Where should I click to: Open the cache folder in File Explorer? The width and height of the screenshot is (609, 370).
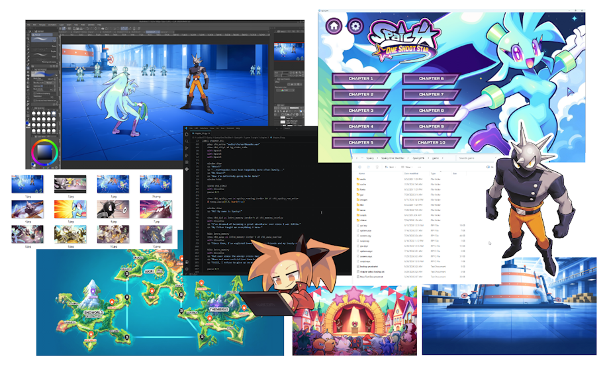coord(361,185)
